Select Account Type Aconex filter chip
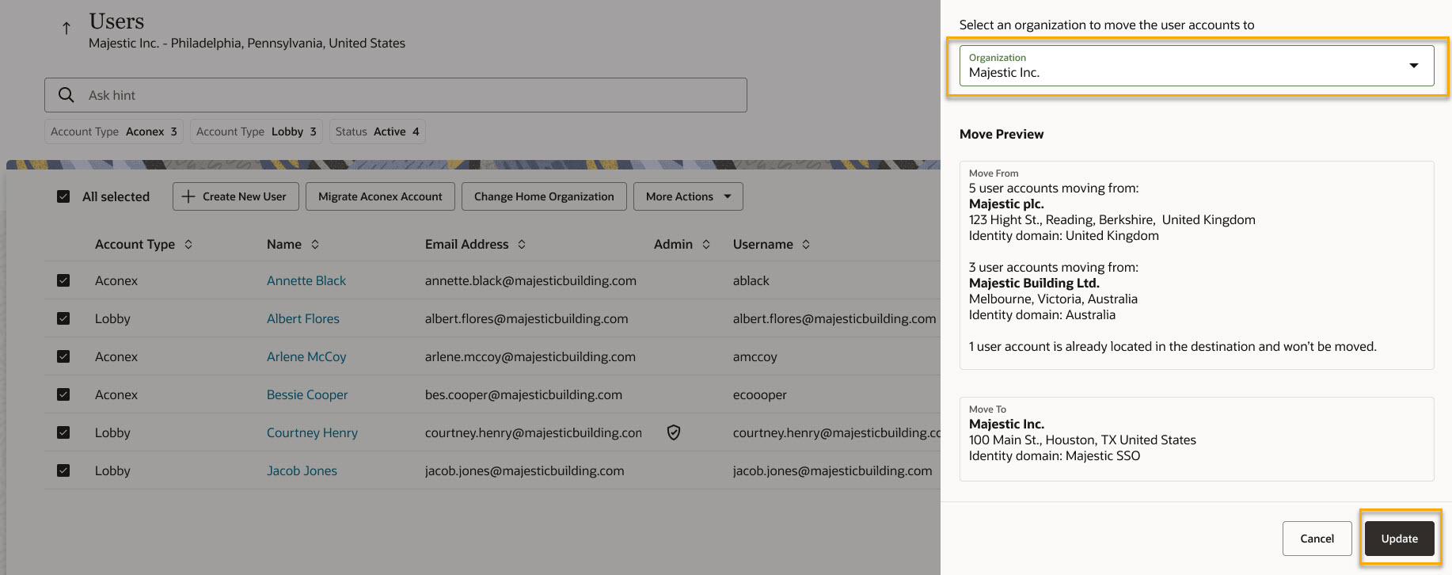1452x575 pixels. [114, 131]
